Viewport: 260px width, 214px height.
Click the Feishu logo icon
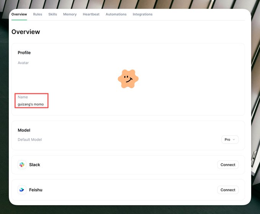pyautogui.click(x=22, y=190)
